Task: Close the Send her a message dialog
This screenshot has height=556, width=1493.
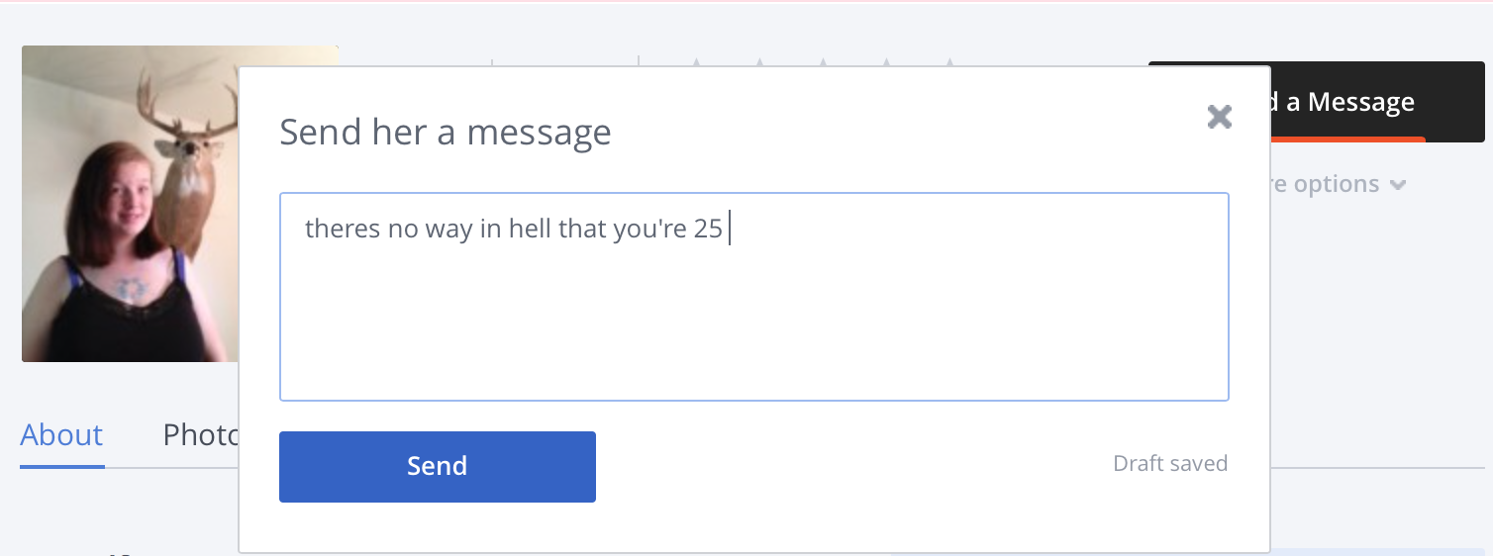Action: tap(1219, 118)
